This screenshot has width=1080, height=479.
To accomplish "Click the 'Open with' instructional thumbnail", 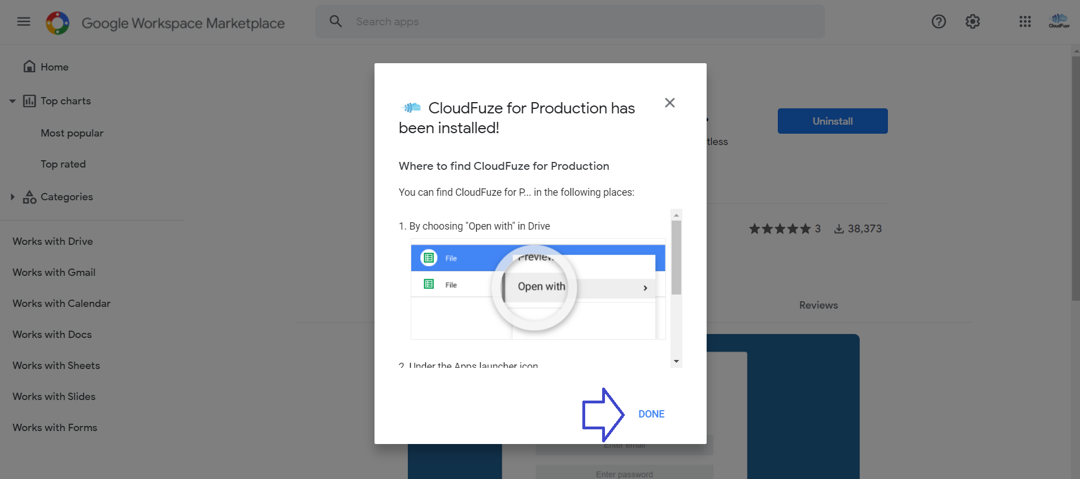I will 538,289.
